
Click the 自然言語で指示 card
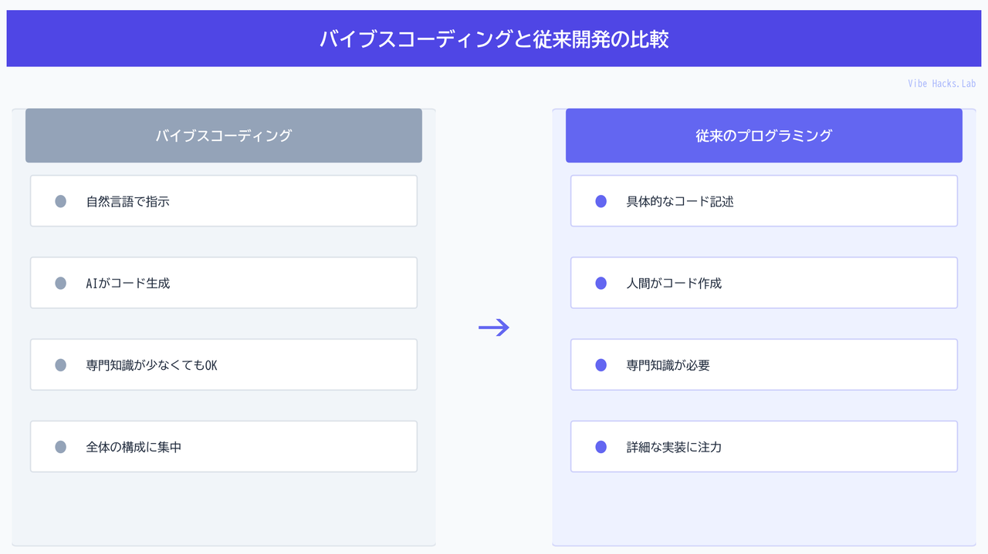[x=224, y=201]
